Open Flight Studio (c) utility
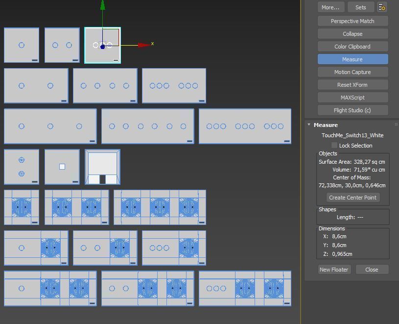This screenshot has width=399, height=324. 352,110
